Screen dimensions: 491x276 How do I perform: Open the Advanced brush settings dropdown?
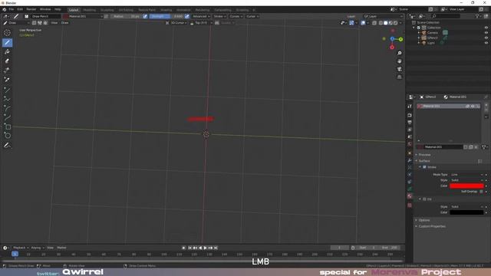(201, 16)
